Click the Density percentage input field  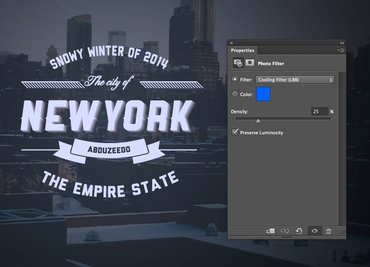[319, 112]
